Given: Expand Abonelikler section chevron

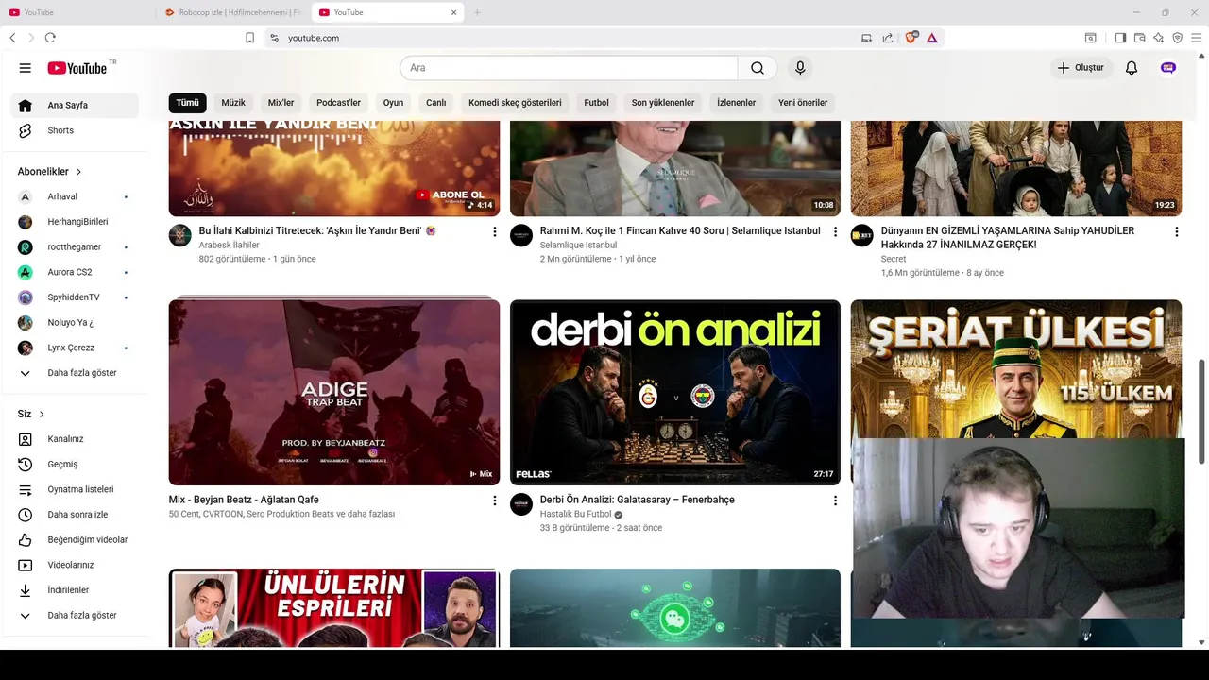Looking at the screenshot, I should click(78, 172).
